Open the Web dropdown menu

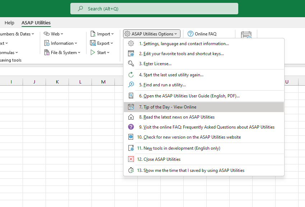coord(62,34)
